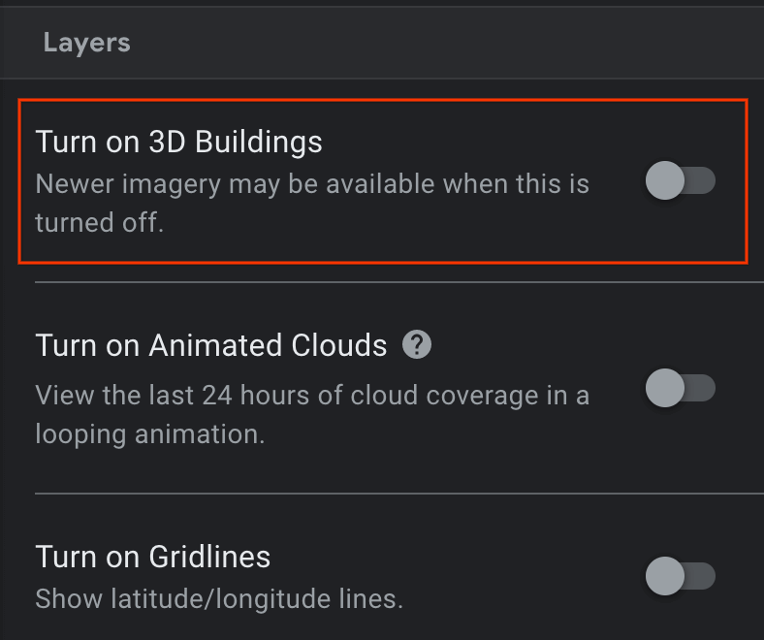Click the divider line above Gridlines
764x640 pixels.
coord(388,494)
